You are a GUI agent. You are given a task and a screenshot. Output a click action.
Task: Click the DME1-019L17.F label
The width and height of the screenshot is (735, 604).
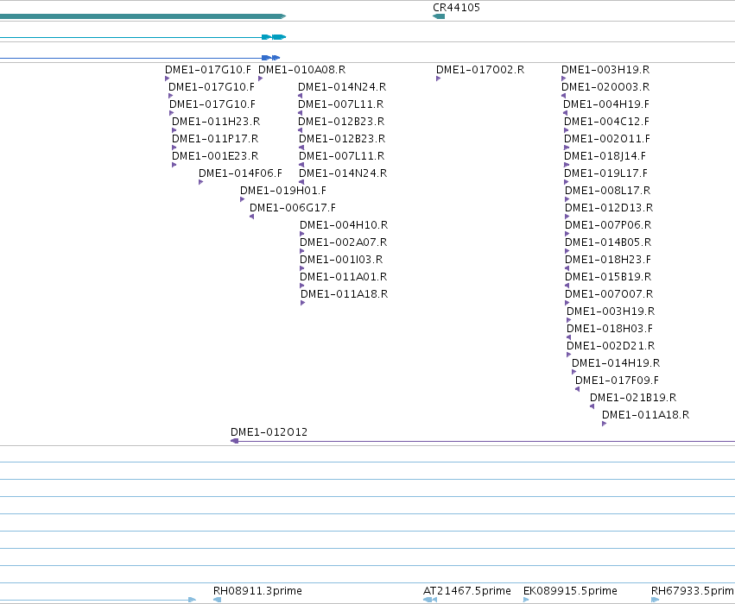click(605, 173)
